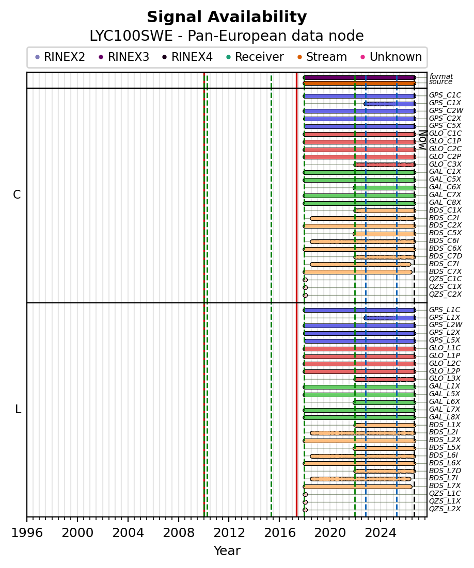This screenshot has width=474, height=568.
Task: Click the Receiver legend label
Action: [x=259, y=57]
